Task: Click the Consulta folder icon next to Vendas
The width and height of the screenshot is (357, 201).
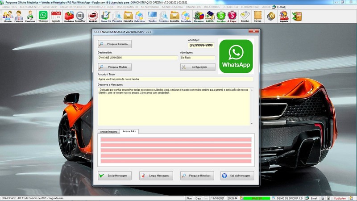Action: 174,17
